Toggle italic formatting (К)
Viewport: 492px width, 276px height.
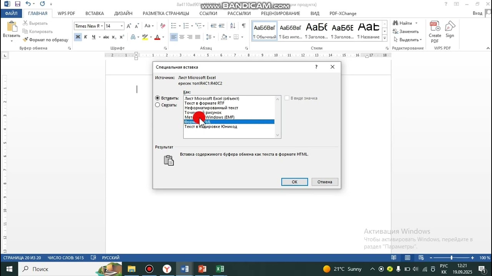click(x=85, y=37)
